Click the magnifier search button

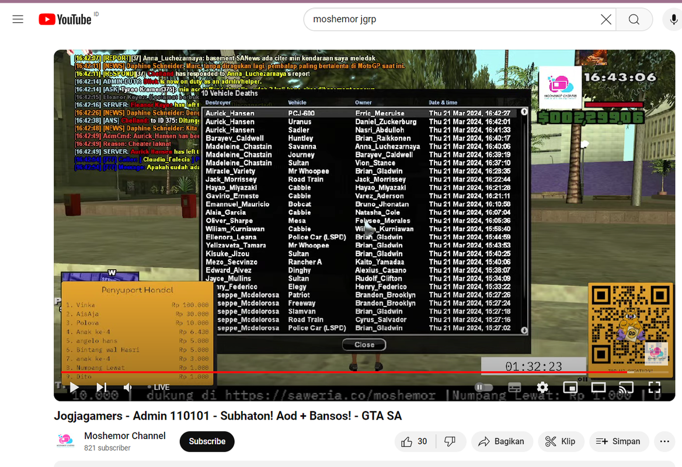click(x=634, y=19)
